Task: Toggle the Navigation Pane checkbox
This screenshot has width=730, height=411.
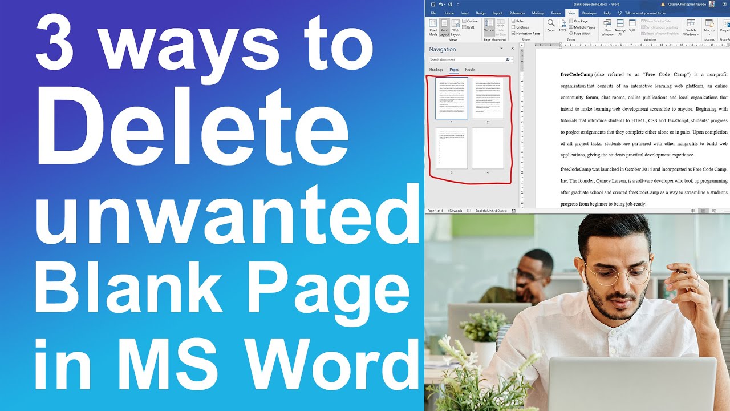Action: tap(525, 34)
